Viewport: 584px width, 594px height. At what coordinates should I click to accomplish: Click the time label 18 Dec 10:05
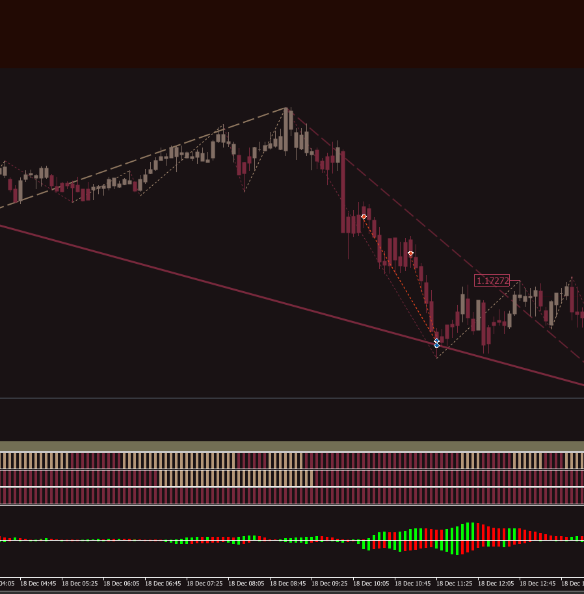pyautogui.click(x=371, y=584)
